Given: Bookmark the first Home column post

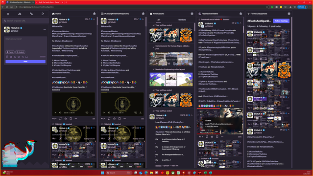Looking at the screenshot, I should click(x=71, y=119).
